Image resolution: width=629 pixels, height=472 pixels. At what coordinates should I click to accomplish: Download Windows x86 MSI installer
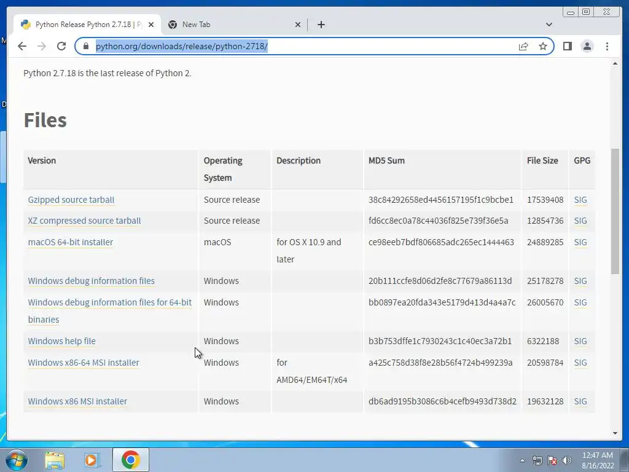pyautogui.click(x=77, y=401)
